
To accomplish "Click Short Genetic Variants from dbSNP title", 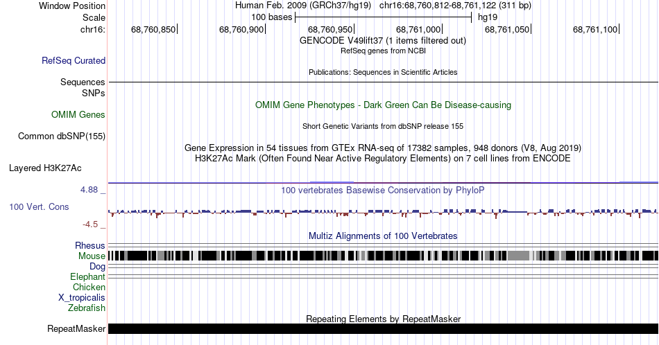I will coord(383,126).
